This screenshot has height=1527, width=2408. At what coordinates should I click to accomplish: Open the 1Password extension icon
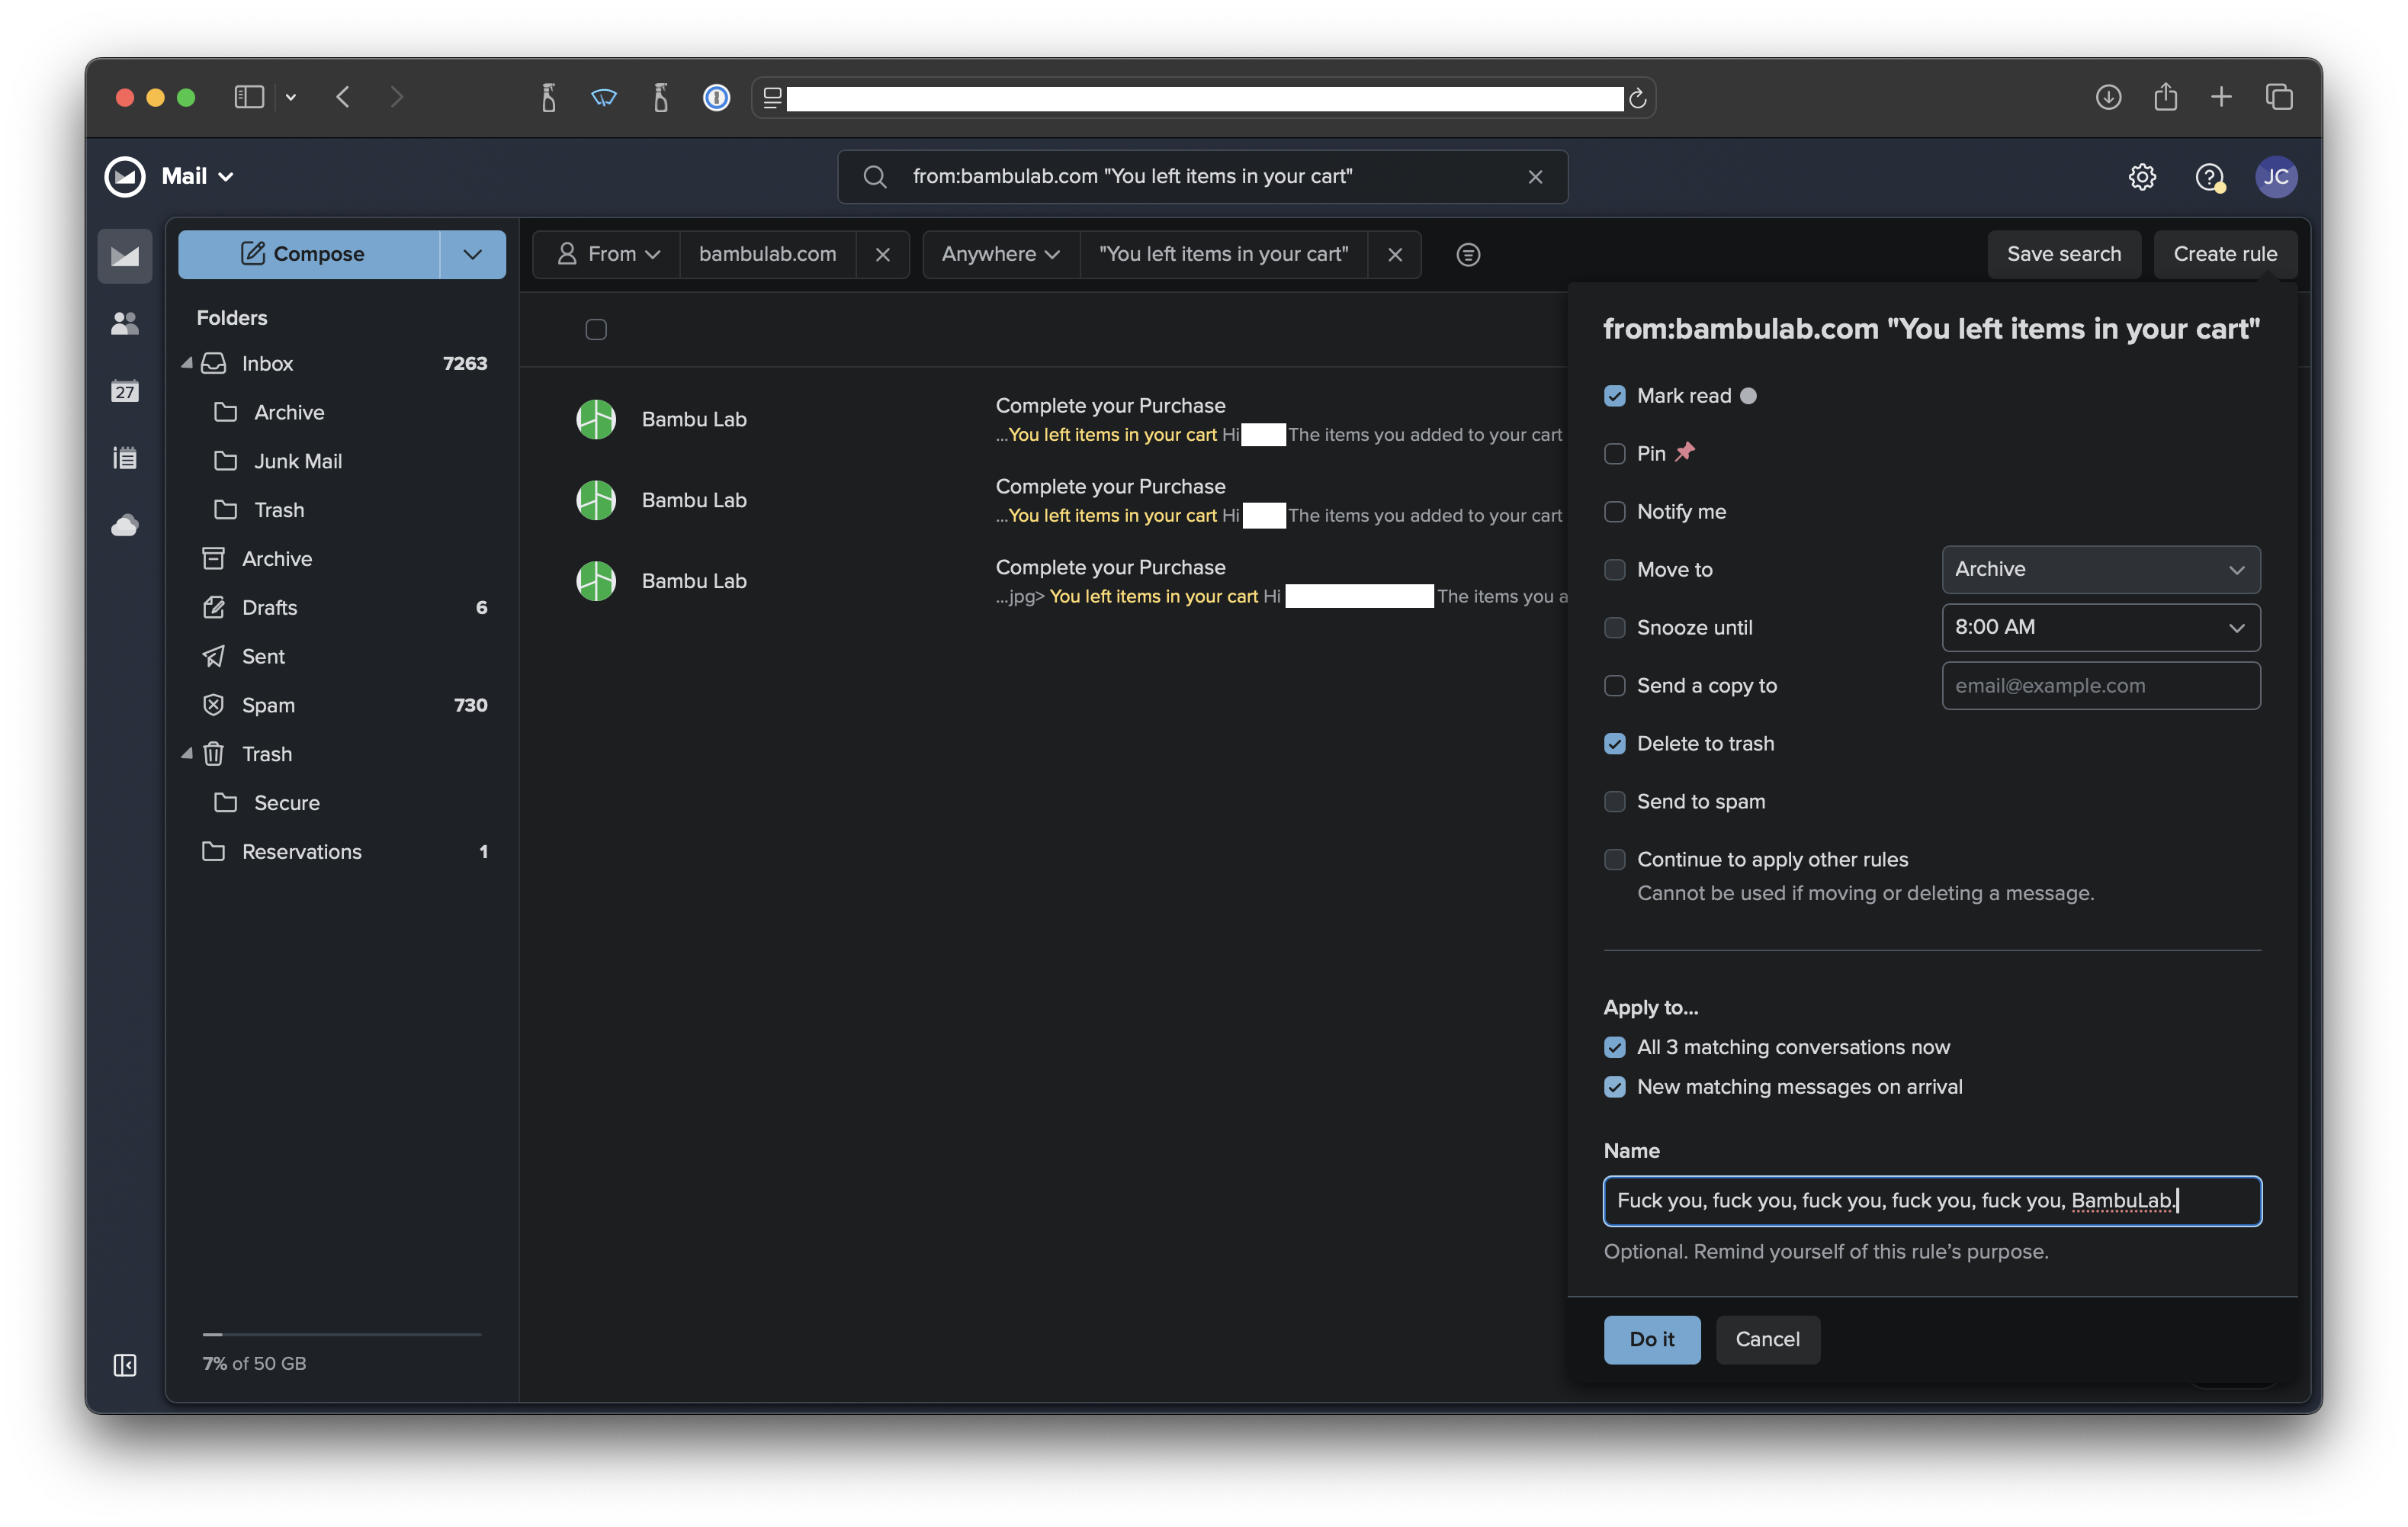(716, 97)
